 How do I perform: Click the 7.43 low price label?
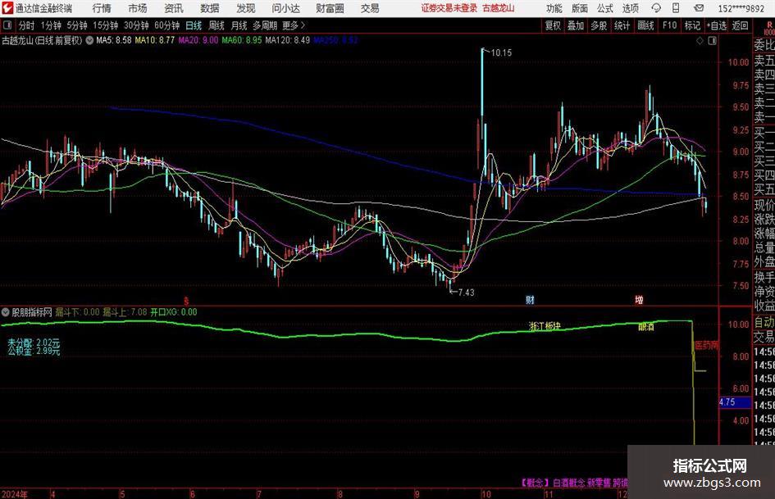466,293
